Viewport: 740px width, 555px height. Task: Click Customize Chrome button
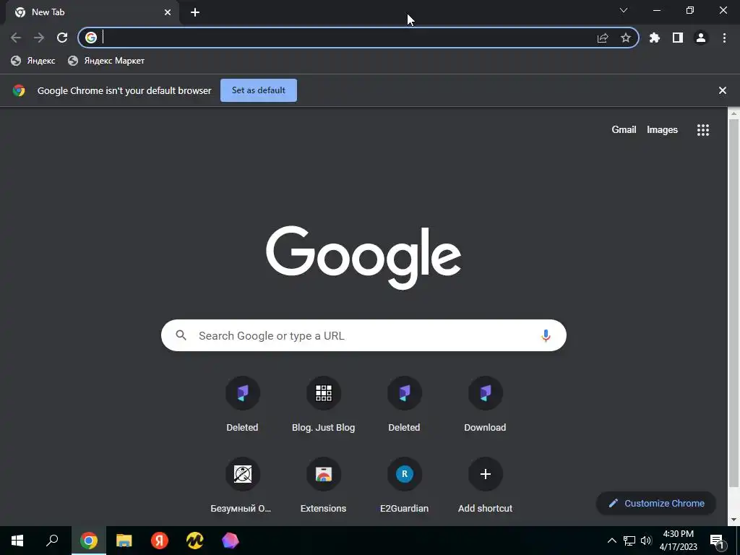pyautogui.click(x=656, y=504)
